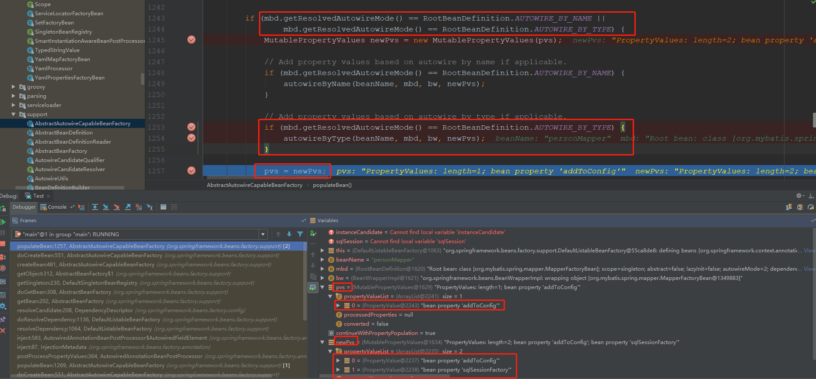Click instanceCandidate error variable row

417,232
